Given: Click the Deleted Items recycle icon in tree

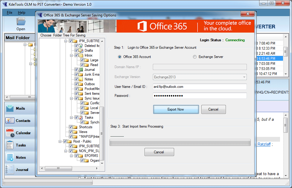Looking at the screenshot, I should (x=81, y=46).
